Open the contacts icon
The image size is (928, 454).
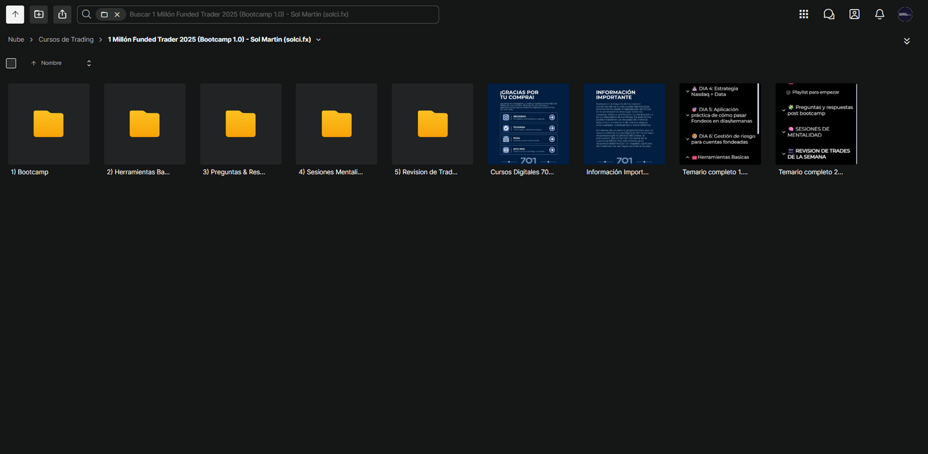(x=854, y=14)
